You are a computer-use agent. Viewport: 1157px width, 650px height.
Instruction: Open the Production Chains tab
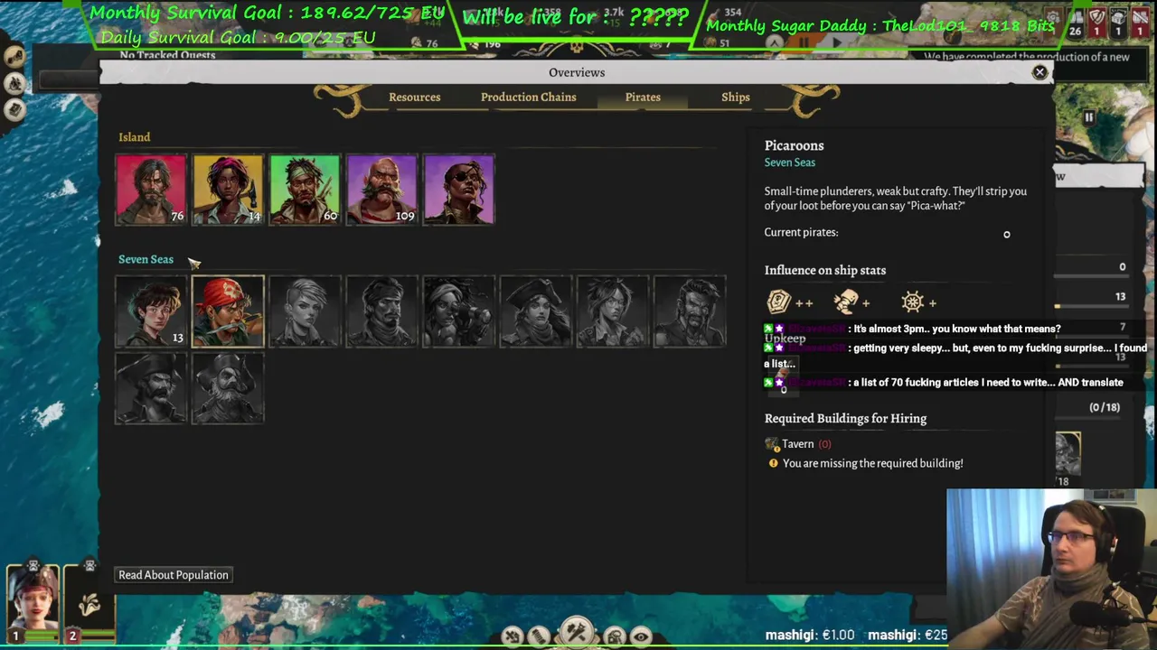528,97
